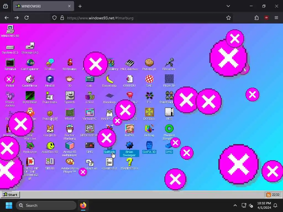Open the Potato.yt icon

pyautogui.click(x=149, y=63)
